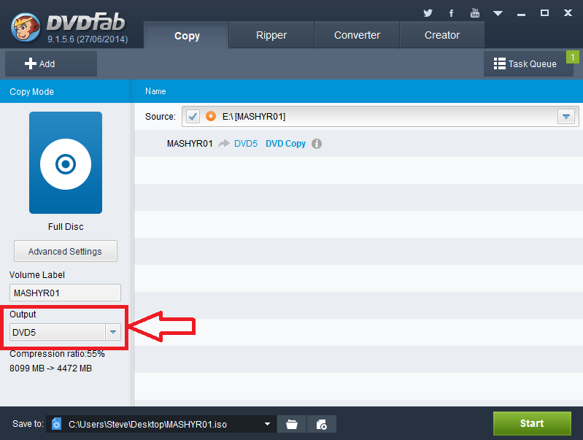This screenshot has height=440, width=583.
Task: Click the Volume Label input field
Action: coord(65,293)
